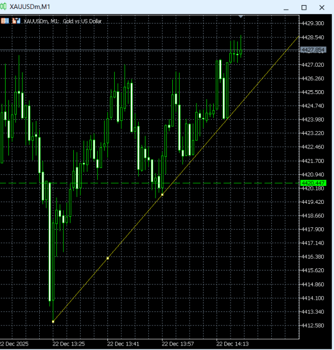Screen dimensions: 334x350
Task: Open the One Click Trading panel icon
Action: 5,21
